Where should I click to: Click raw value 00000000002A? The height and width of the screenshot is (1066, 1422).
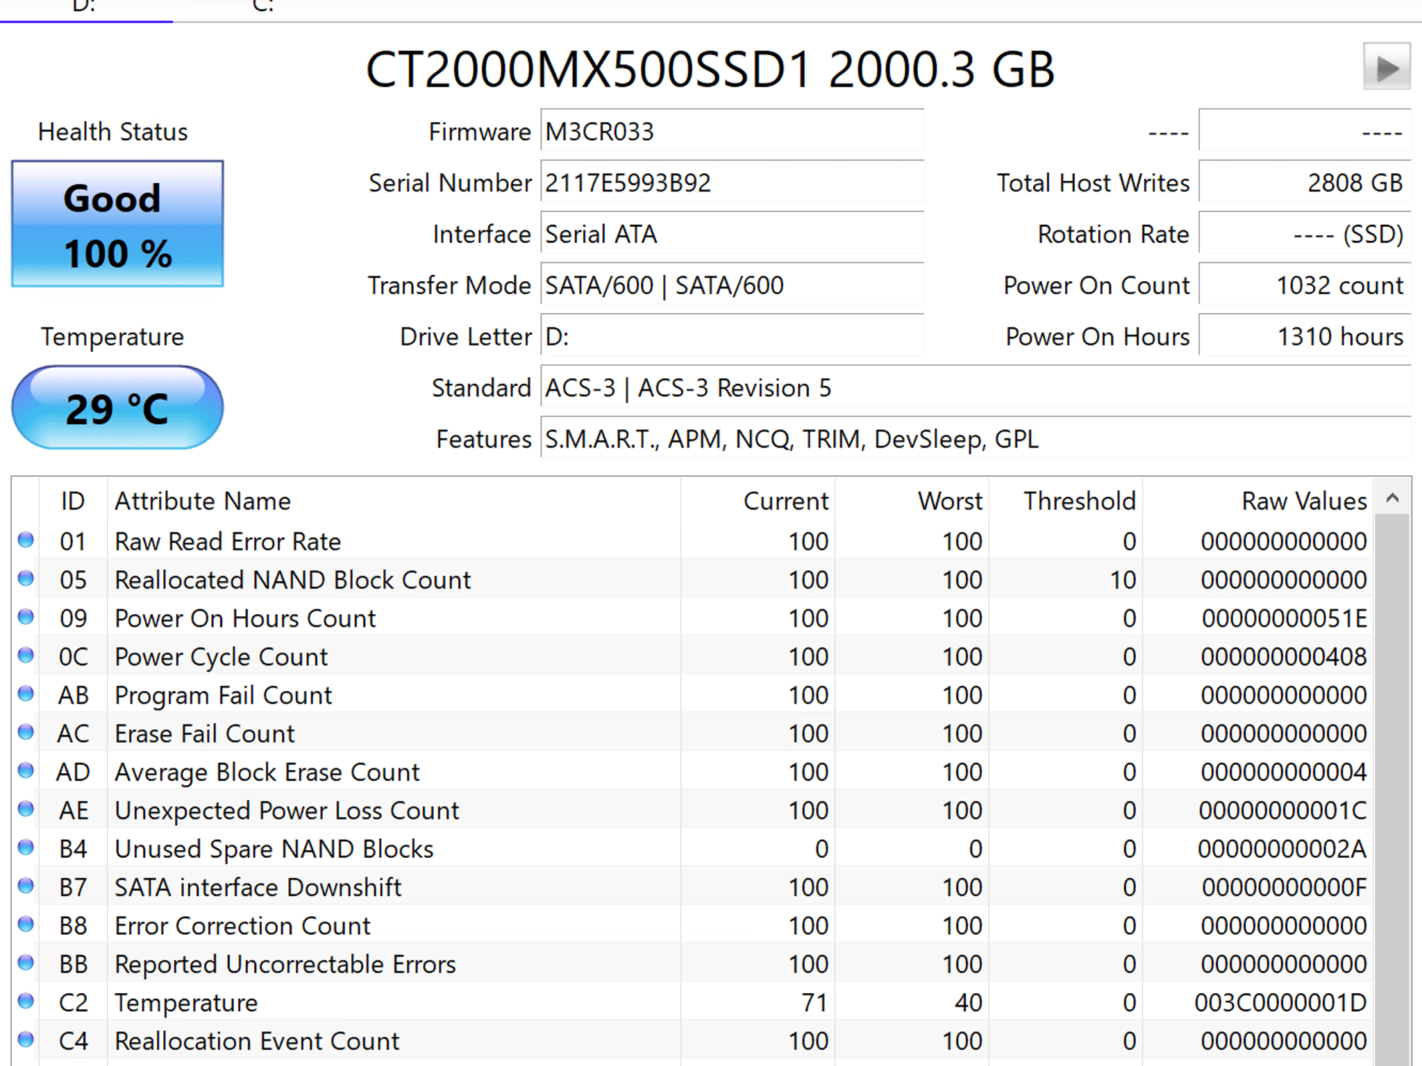click(x=1282, y=849)
